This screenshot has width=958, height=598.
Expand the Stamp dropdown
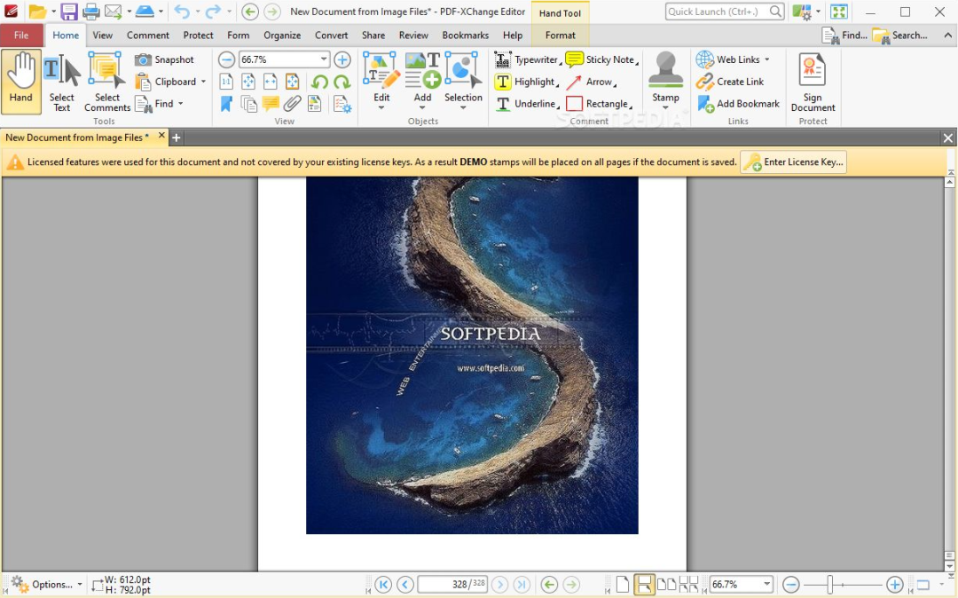pyautogui.click(x=665, y=108)
